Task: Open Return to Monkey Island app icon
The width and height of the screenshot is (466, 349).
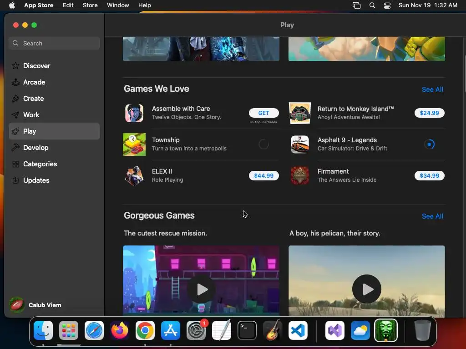Action: pyautogui.click(x=299, y=113)
